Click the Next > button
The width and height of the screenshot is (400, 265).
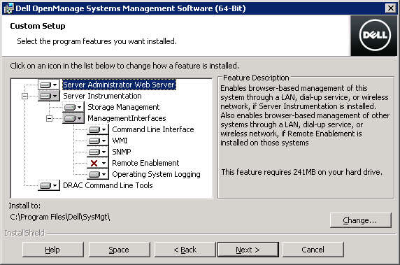[x=248, y=250]
